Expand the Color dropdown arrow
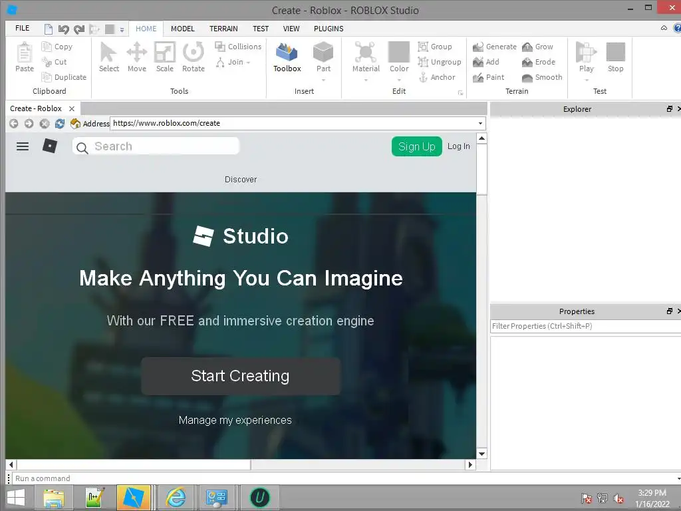The height and width of the screenshot is (511, 681). coord(399,80)
